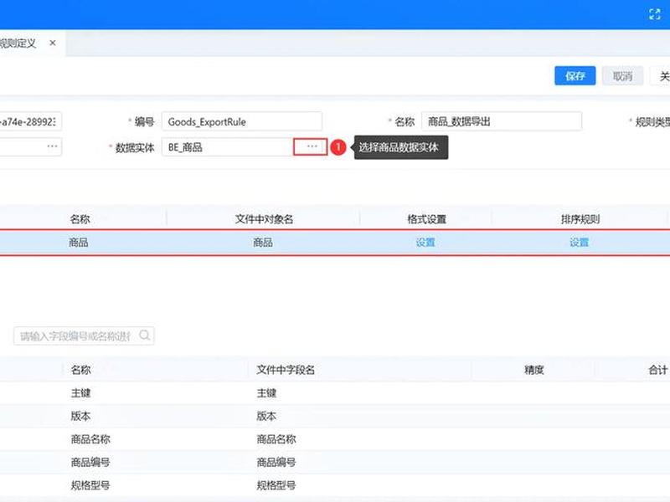Image resolution: width=670 pixels, height=502 pixels.
Task: Close the 规则定义 tab
Action: (x=53, y=43)
